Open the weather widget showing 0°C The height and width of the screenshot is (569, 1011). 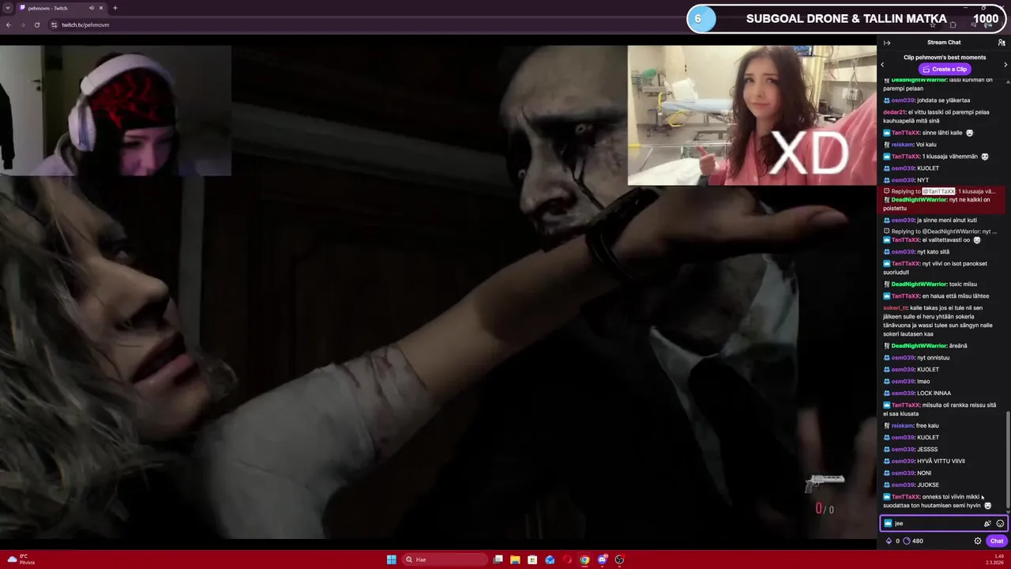click(21, 560)
